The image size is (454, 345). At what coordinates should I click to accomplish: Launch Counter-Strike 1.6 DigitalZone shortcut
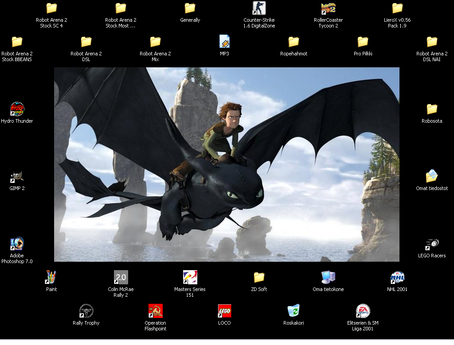point(259,8)
